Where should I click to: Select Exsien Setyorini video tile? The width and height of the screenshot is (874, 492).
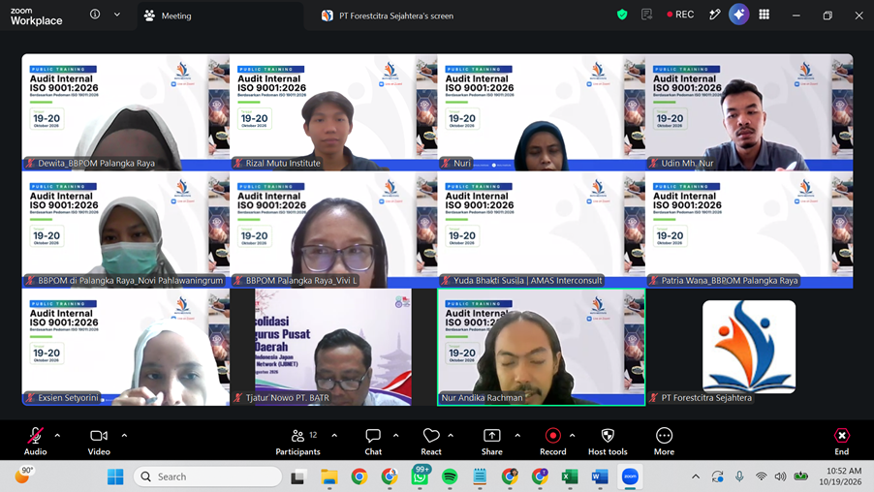tap(125, 347)
